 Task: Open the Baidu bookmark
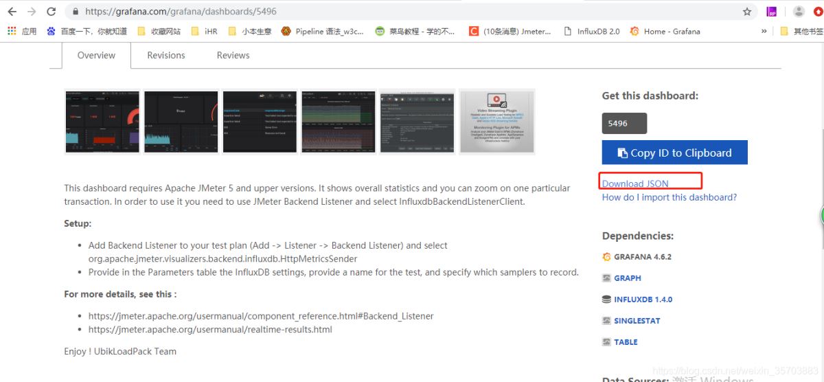point(87,31)
